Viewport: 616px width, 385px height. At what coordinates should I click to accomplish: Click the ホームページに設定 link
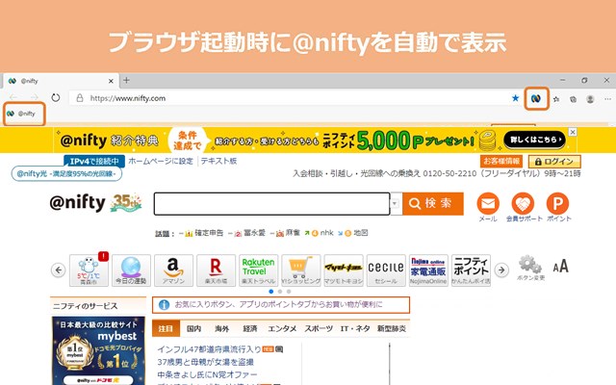[161, 161]
